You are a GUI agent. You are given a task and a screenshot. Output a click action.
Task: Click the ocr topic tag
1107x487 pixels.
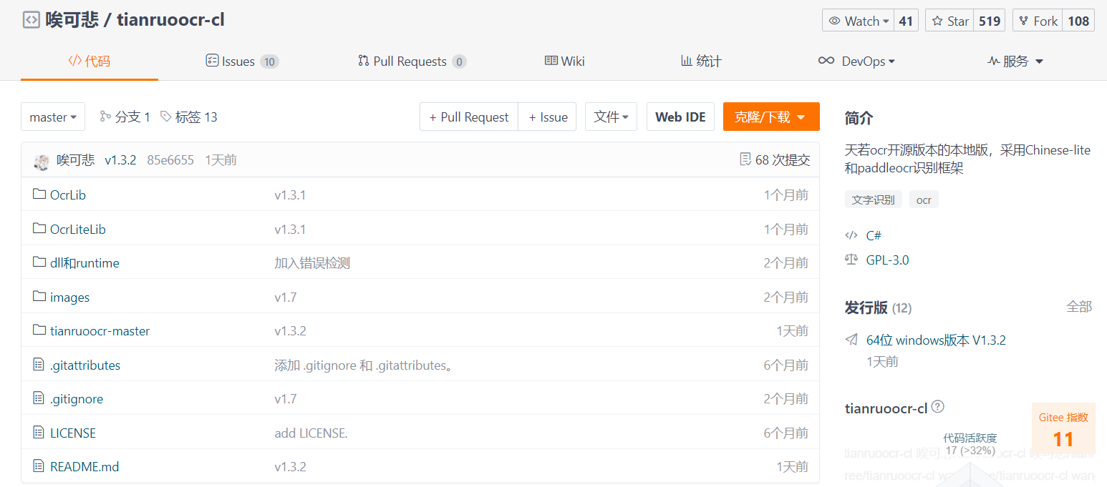(924, 200)
